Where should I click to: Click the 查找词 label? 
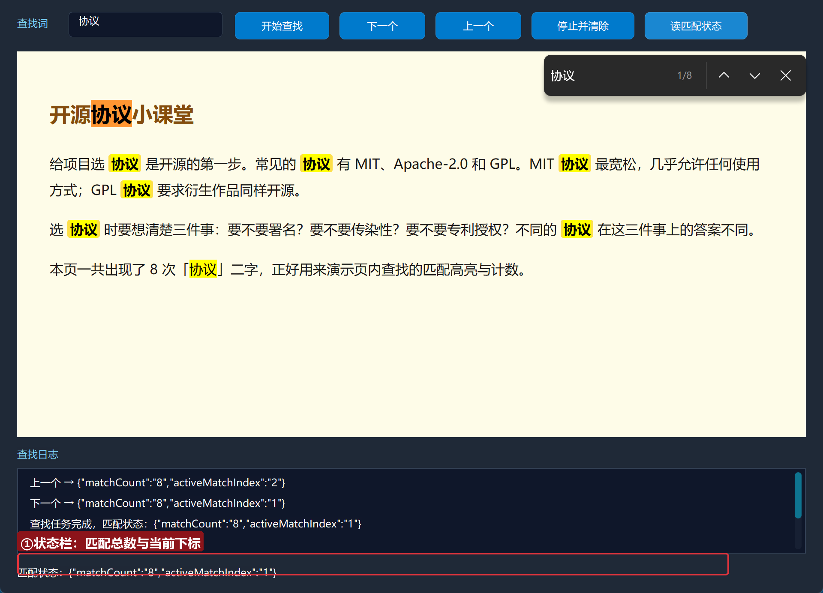(x=33, y=24)
